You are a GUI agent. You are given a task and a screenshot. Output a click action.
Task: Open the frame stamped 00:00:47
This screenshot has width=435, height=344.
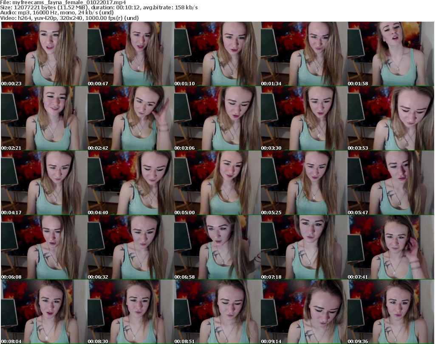[131, 54]
